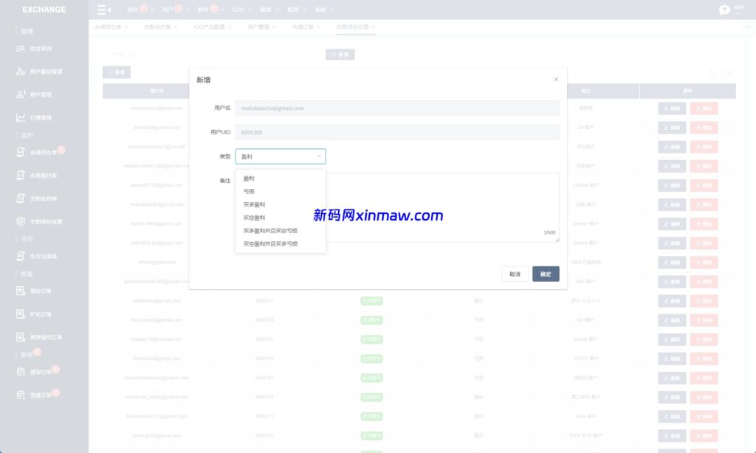The image size is (756, 453).
Task: Close the 新增 dialog with X
Action: tap(556, 79)
